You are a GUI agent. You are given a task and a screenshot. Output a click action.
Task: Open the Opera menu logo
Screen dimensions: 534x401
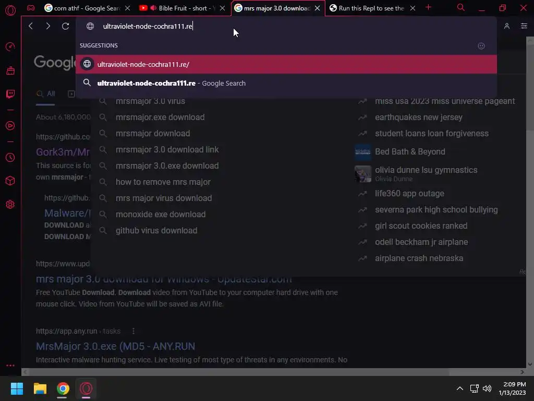click(10, 10)
